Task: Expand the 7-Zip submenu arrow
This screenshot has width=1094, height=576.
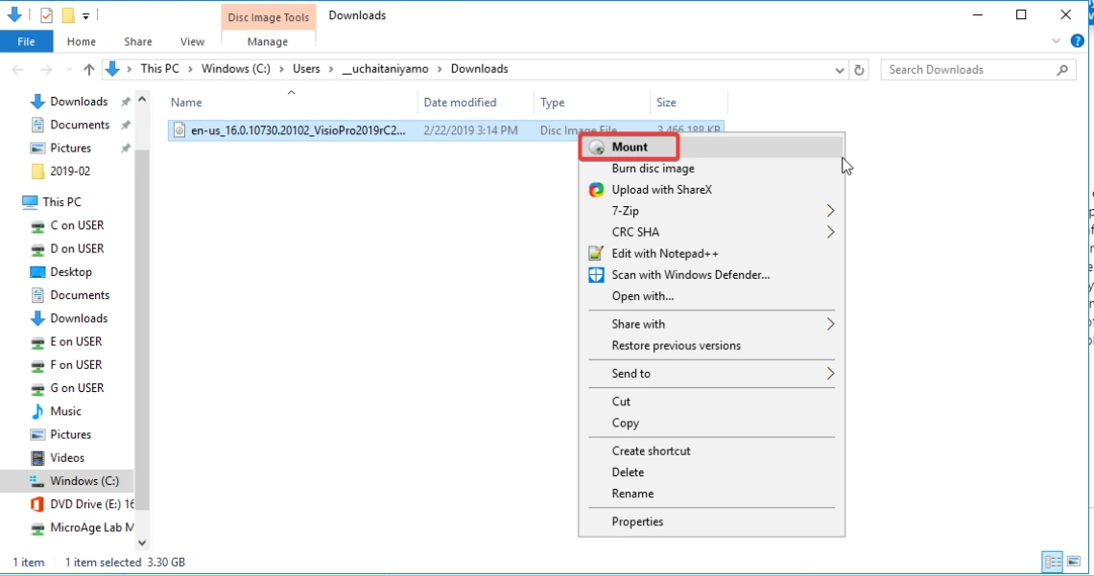Action: 830,210
